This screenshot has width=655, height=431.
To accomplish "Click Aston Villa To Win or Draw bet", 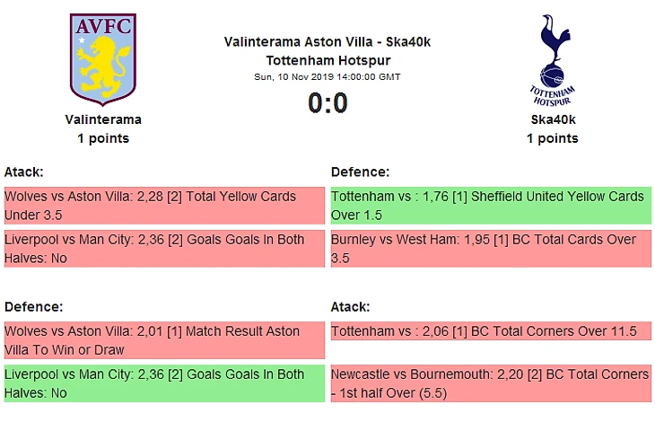I will [164, 340].
